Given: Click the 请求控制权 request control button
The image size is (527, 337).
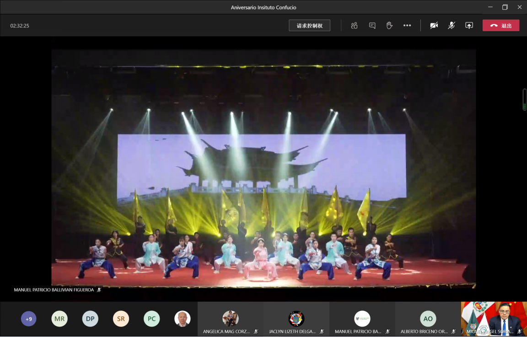Looking at the screenshot, I should point(310,26).
